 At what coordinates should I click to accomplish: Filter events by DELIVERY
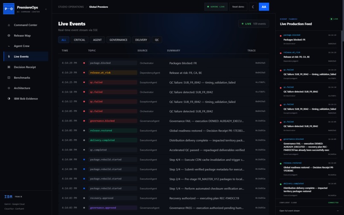[x=141, y=40]
